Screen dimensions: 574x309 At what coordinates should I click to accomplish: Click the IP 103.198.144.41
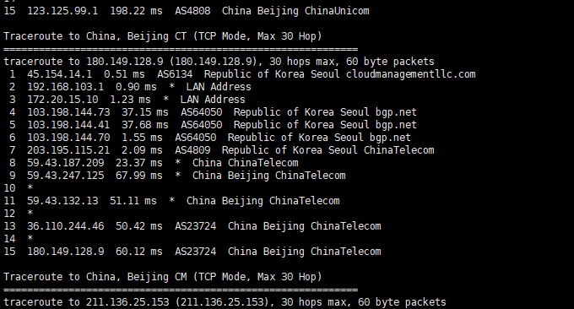pos(68,125)
